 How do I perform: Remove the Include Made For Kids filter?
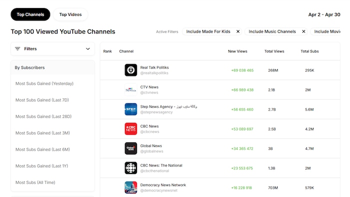click(x=238, y=31)
